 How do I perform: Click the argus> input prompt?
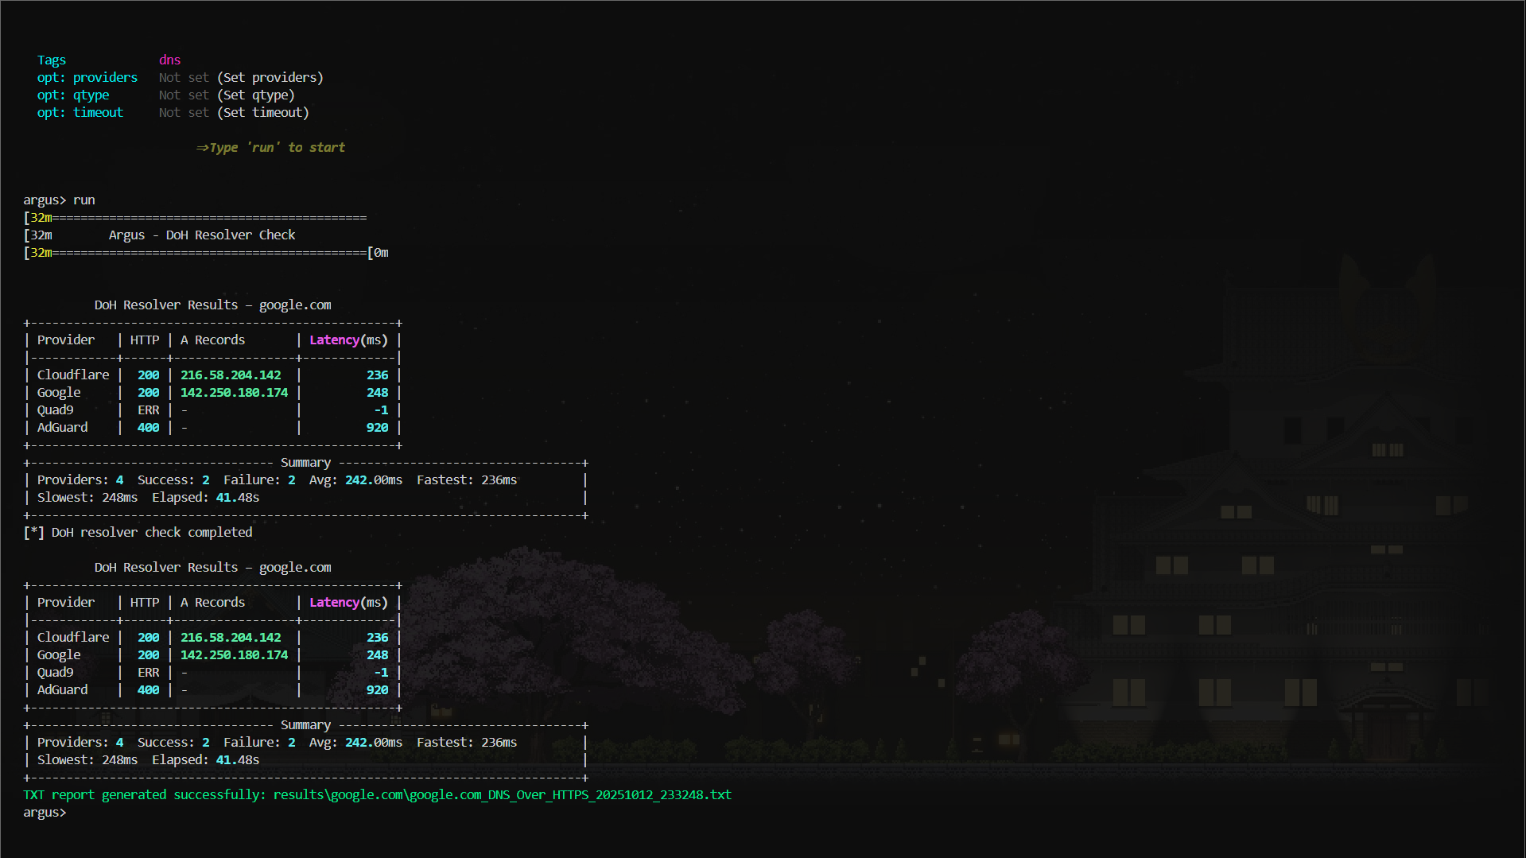coord(44,812)
